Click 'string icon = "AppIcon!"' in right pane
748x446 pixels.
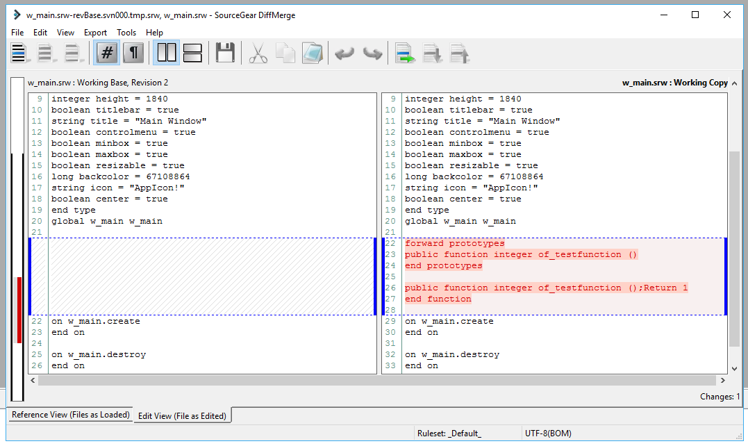tap(472, 188)
